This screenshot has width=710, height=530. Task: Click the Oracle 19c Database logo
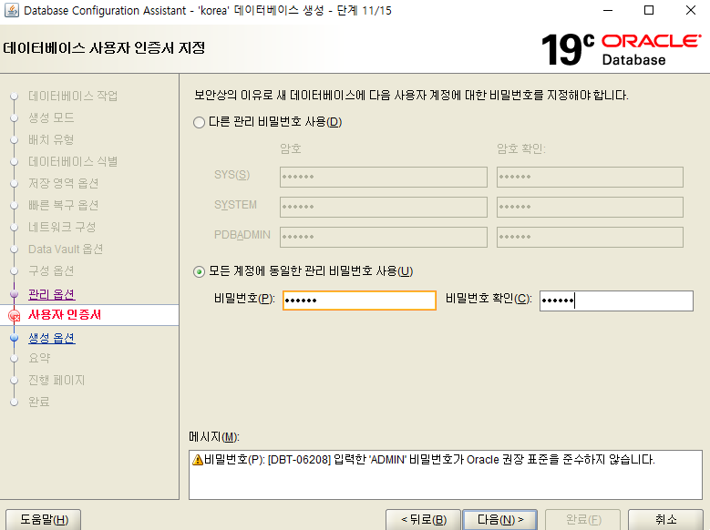[621, 49]
